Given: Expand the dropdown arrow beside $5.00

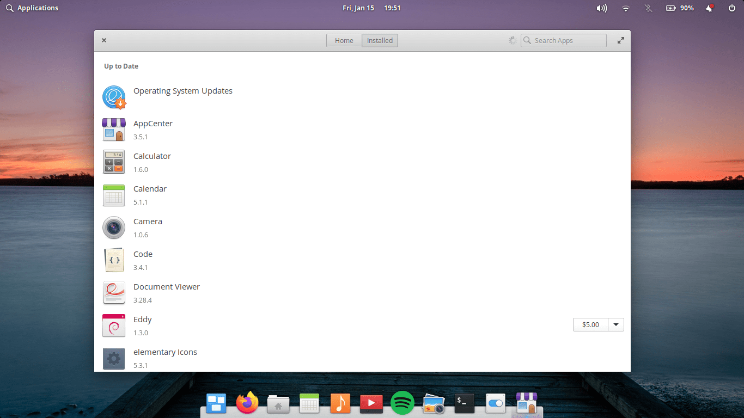Looking at the screenshot, I should pos(616,325).
